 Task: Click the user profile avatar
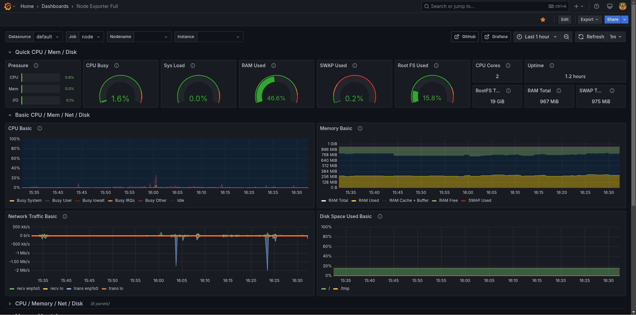click(x=622, y=6)
